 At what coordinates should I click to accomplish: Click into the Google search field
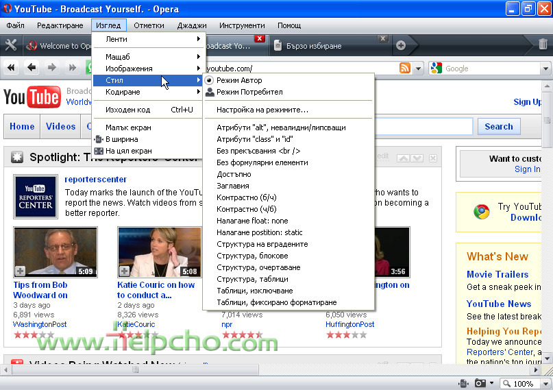click(492, 69)
